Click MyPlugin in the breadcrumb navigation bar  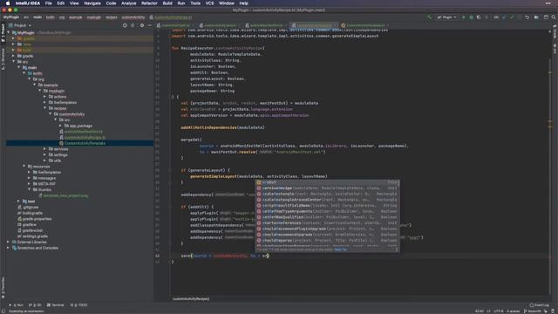click(x=11, y=17)
